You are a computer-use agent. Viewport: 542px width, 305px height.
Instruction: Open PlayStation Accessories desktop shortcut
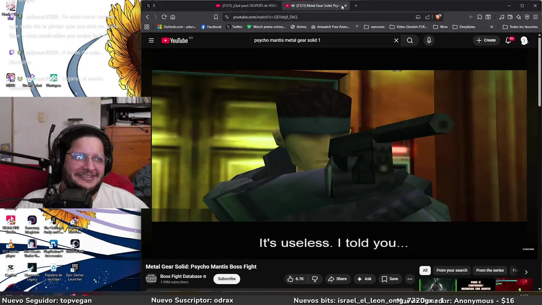point(53,249)
